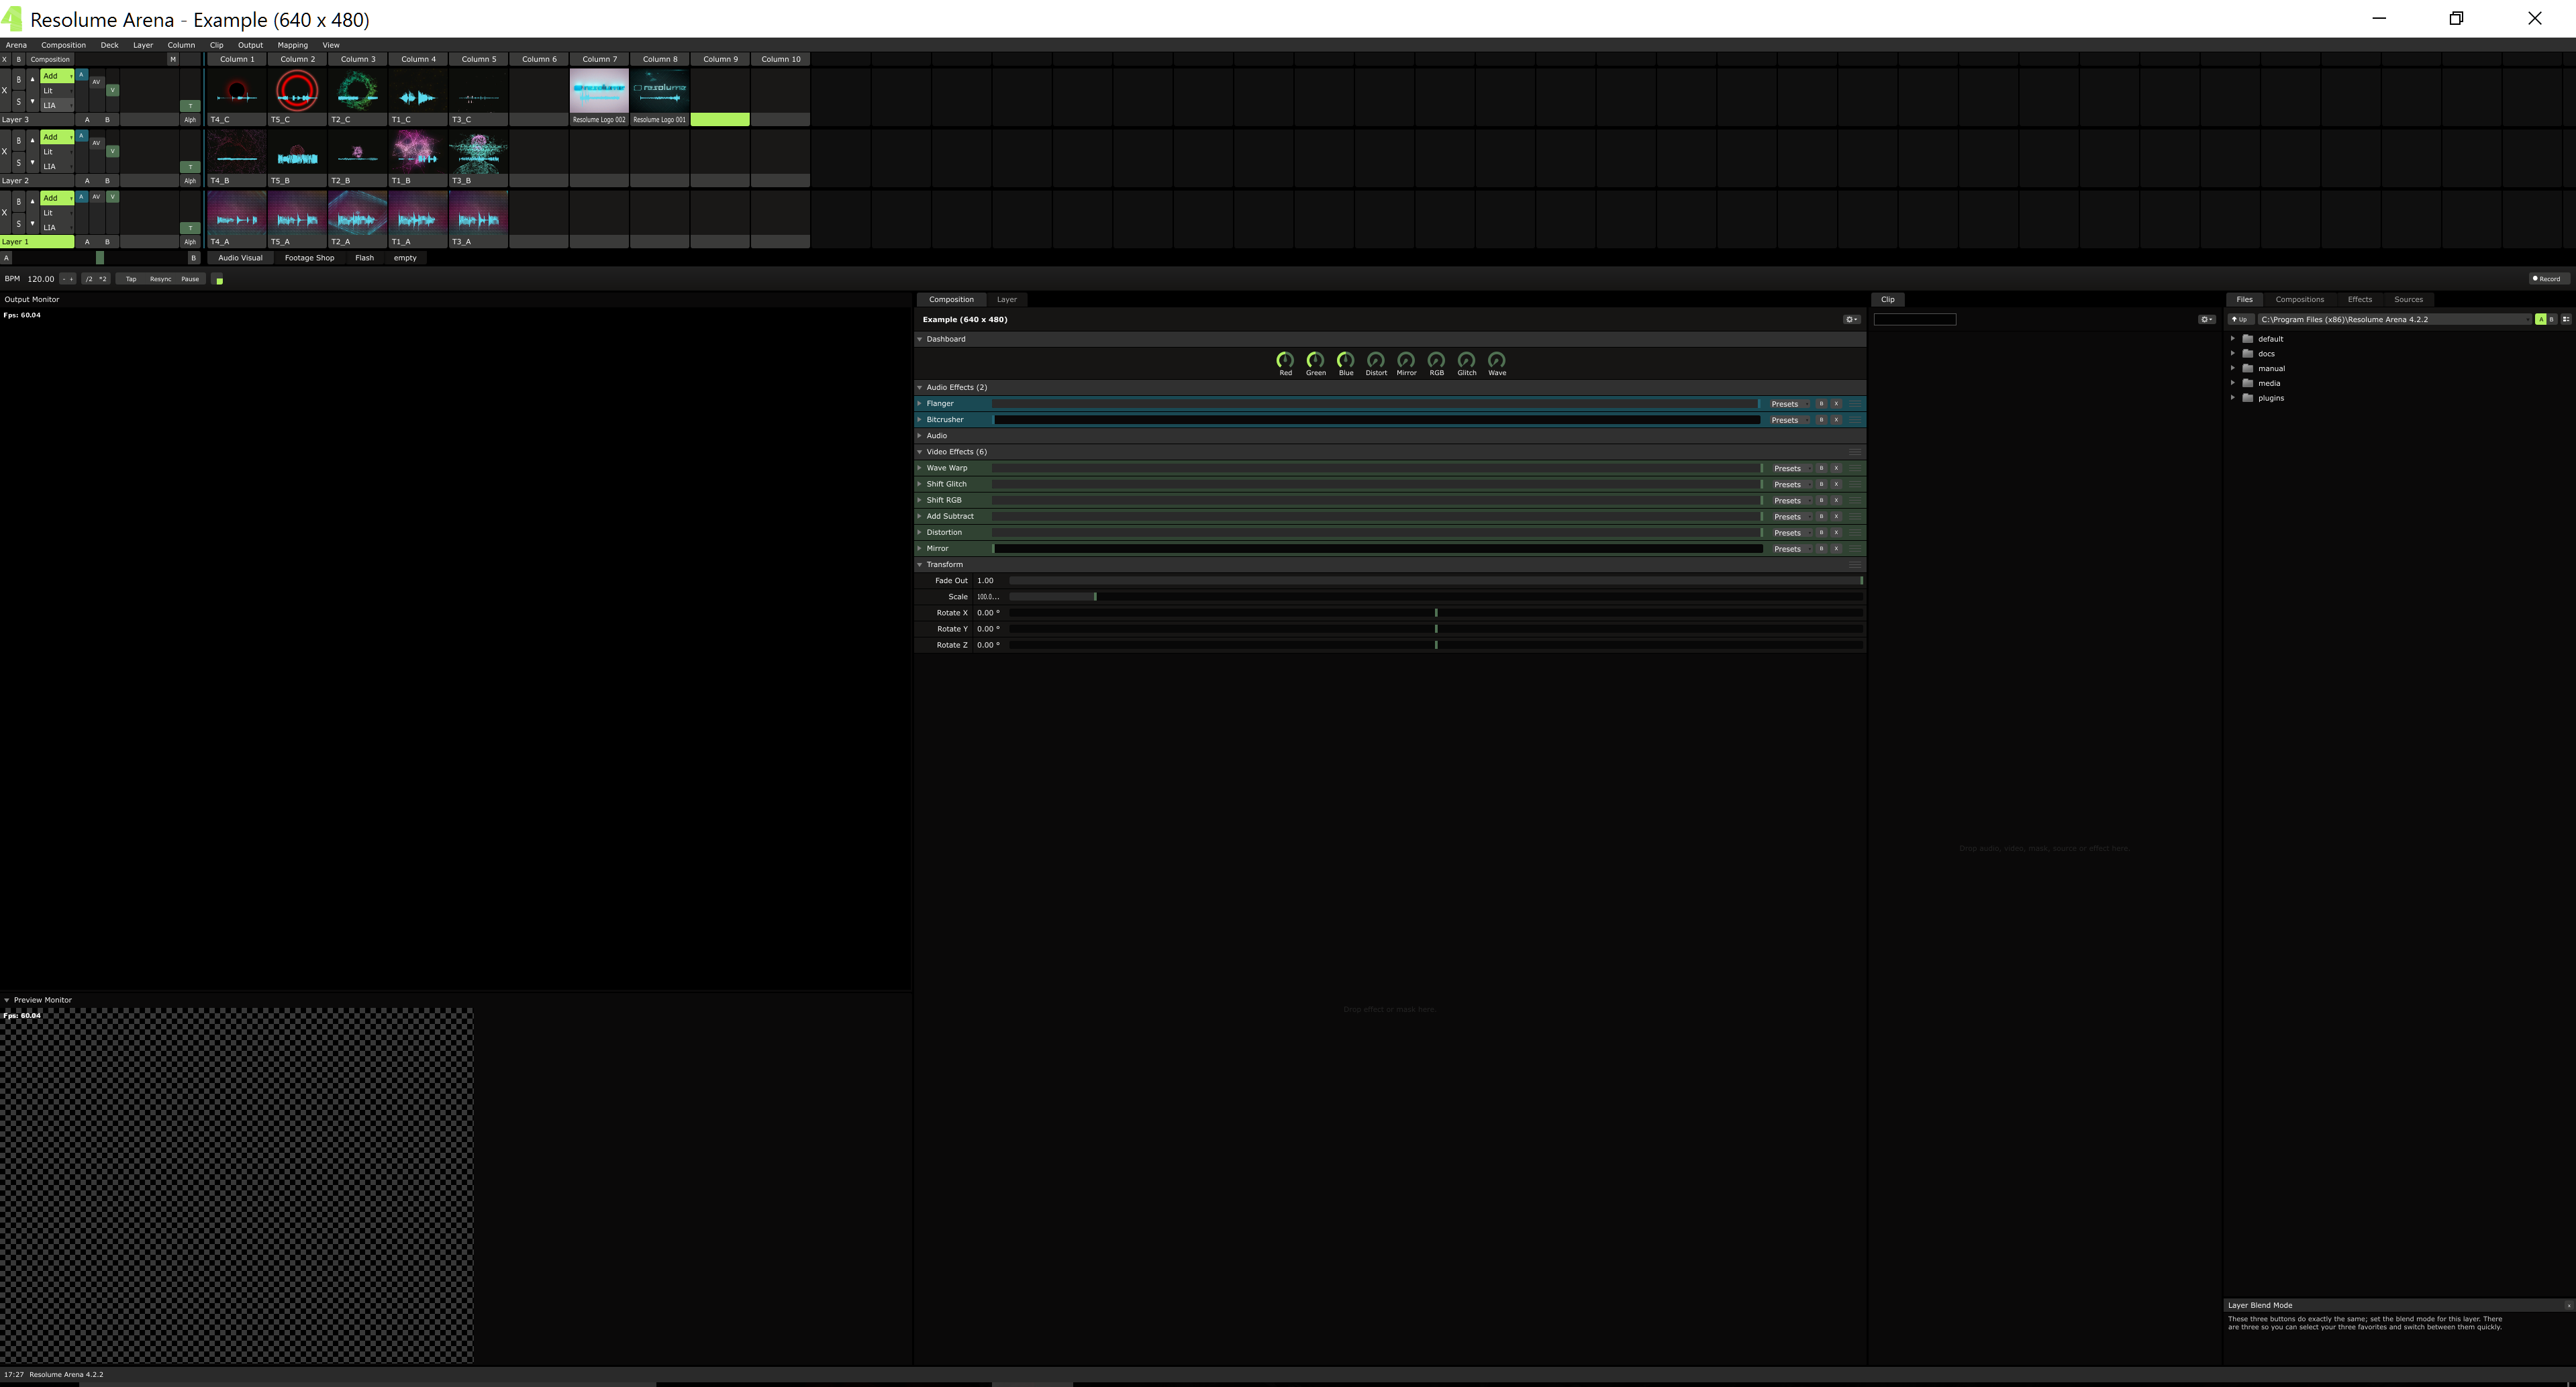
Task: Toggle Bypass B button on Layer 2
Action: click(18, 141)
